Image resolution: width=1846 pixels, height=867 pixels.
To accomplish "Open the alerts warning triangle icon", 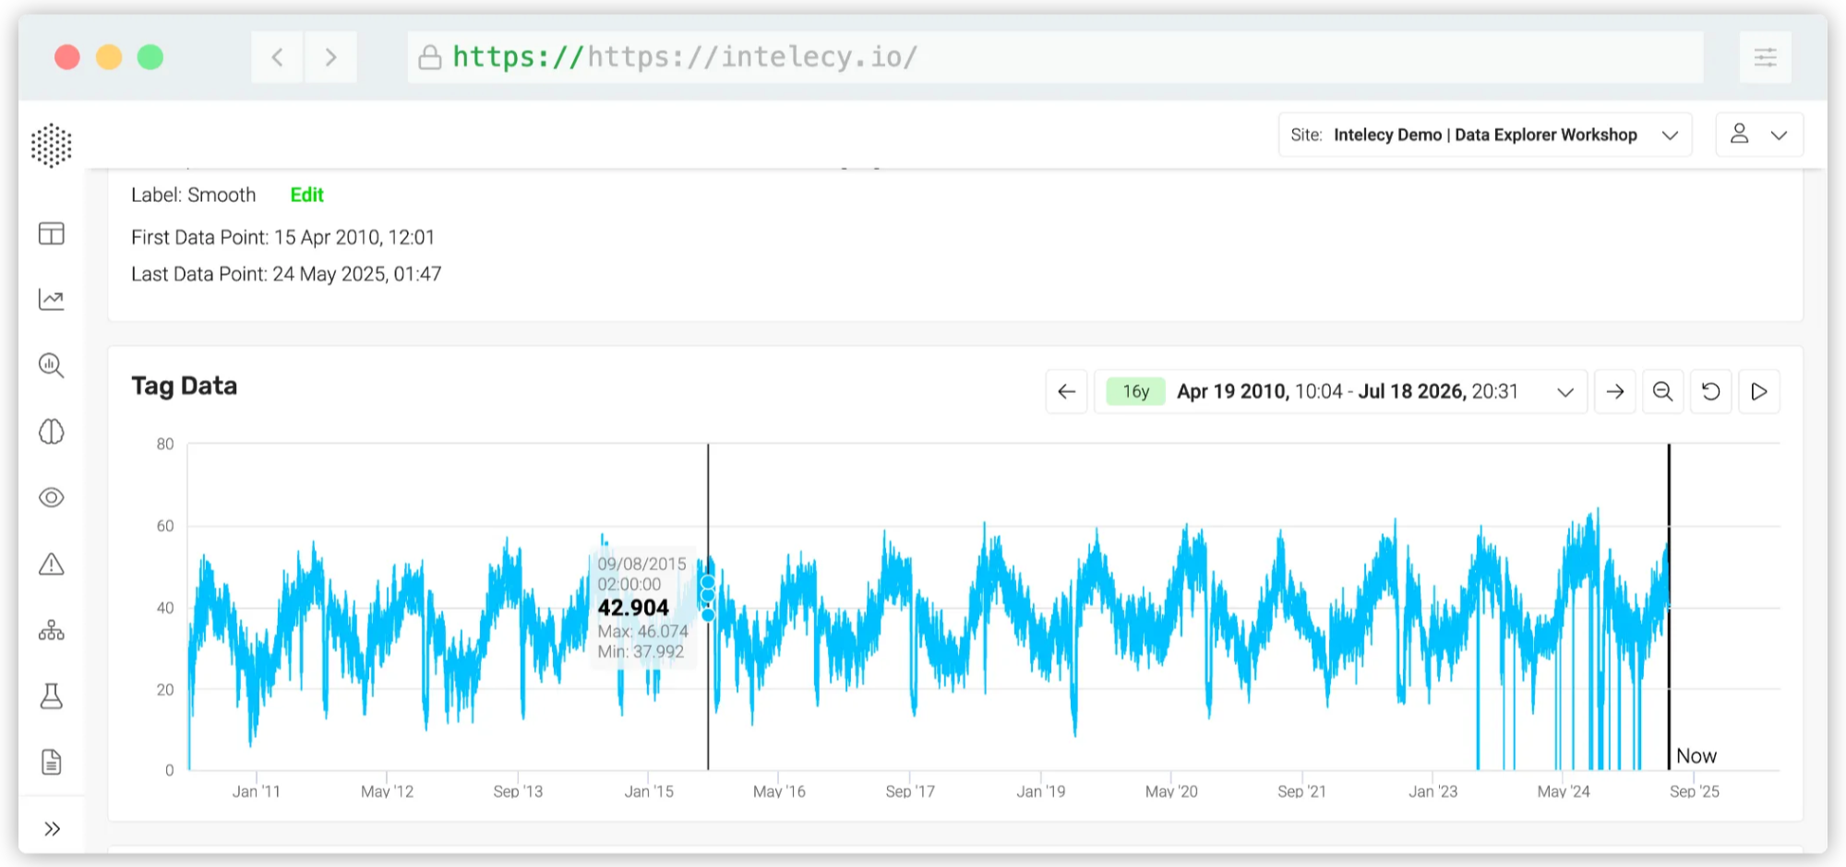I will point(52,564).
